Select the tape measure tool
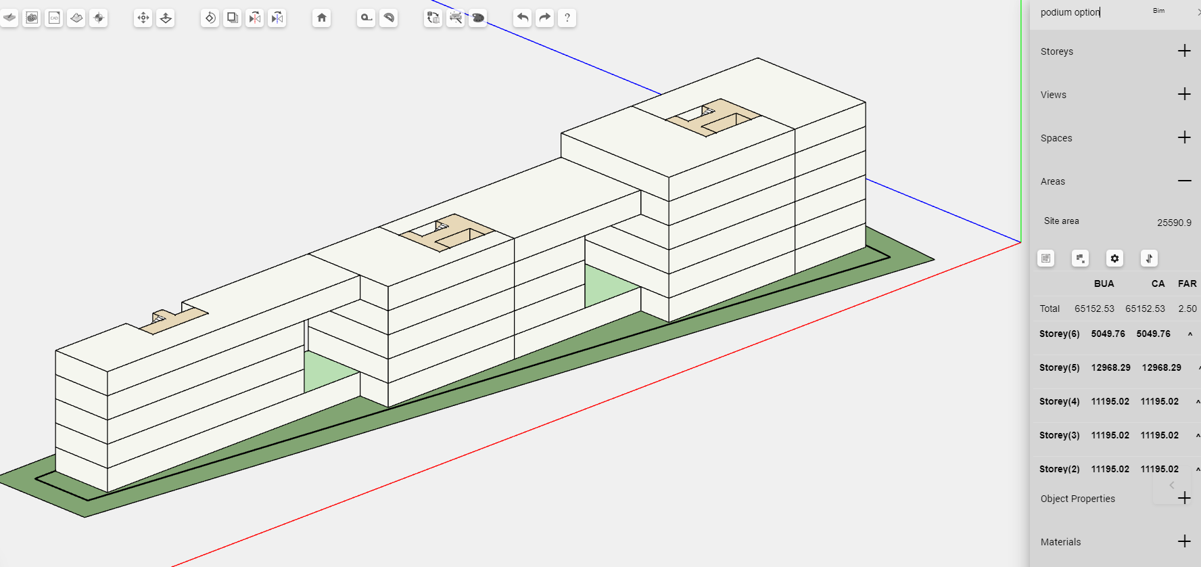 (x=367, y=18)
